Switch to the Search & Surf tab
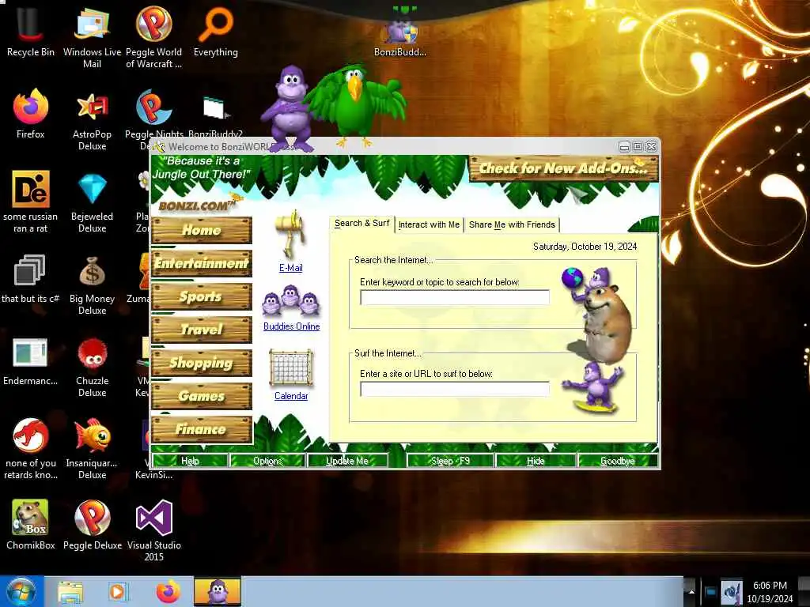Viewport: 810px width, 607px height. click(x=361, y=224)
